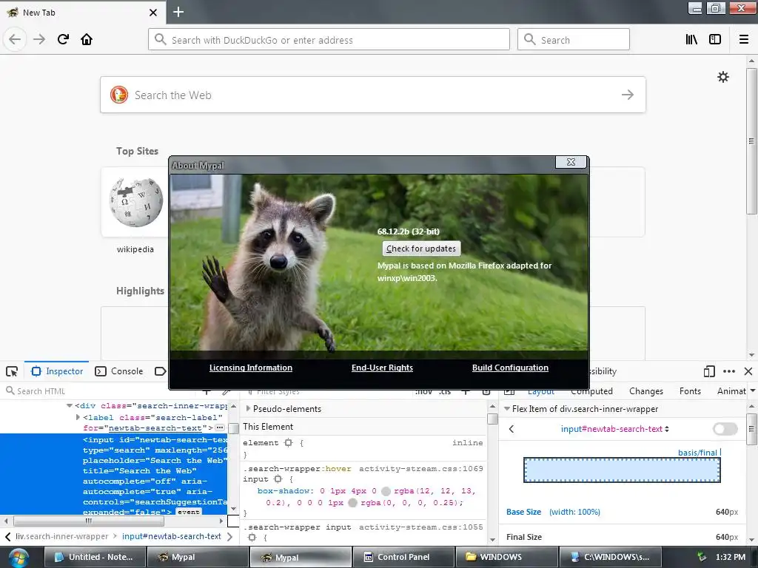Open wikipedia top site tile
Viewport: 758px width, 568px height.
[x=135, y=203]
